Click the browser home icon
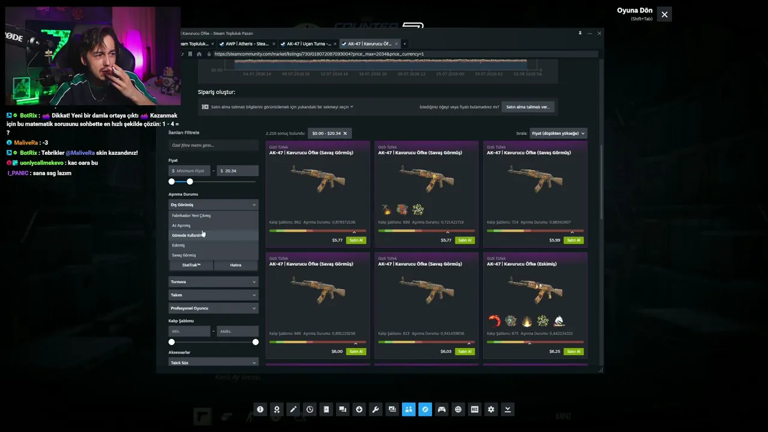Screen dimensions: 768x432 [199, 54]
